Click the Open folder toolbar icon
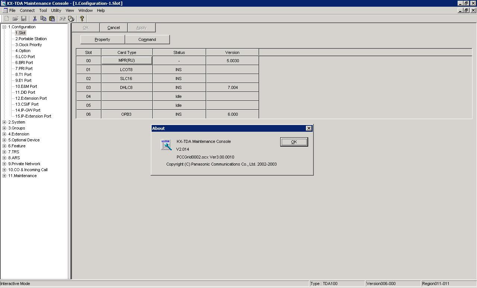This screenshot has height=288, width=477. pyautogui.click(x=15, y=19)
